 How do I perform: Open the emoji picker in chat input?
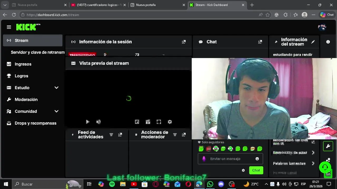click(x=257, y=159)
